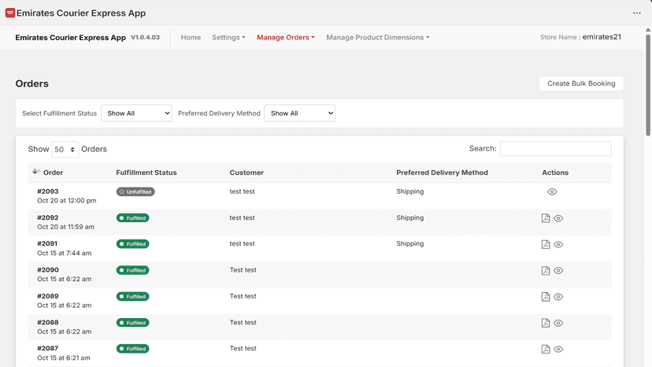The image size is (652, 367).
Task: Click the Orders page heading
Action: (x=32, y=83)
